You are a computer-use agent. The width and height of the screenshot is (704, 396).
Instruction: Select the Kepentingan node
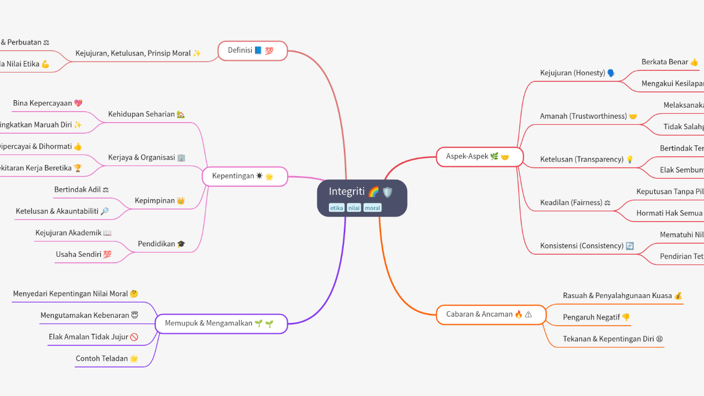pyautogui.click(x=245, y=177)
